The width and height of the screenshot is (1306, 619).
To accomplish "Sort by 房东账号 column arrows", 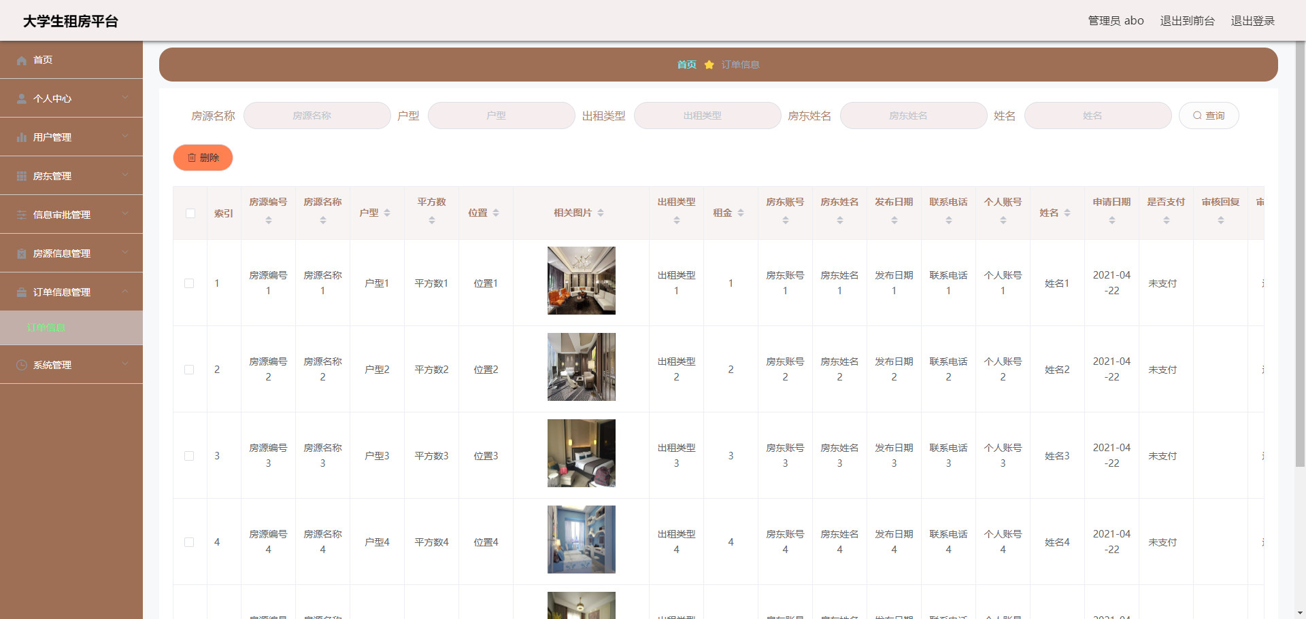I will click(786, 220).
